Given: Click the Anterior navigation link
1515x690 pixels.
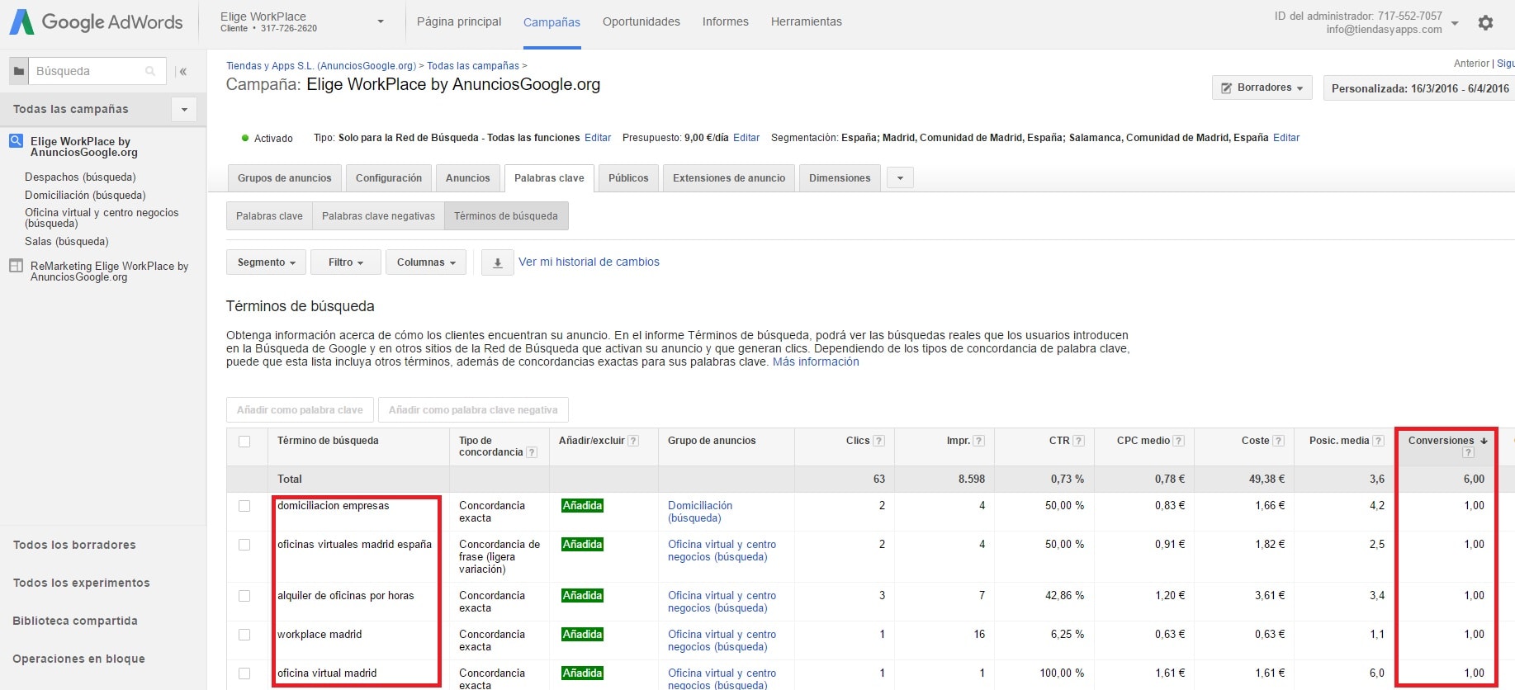Looking at the screenshot, I should click(x=1471, y=64).
